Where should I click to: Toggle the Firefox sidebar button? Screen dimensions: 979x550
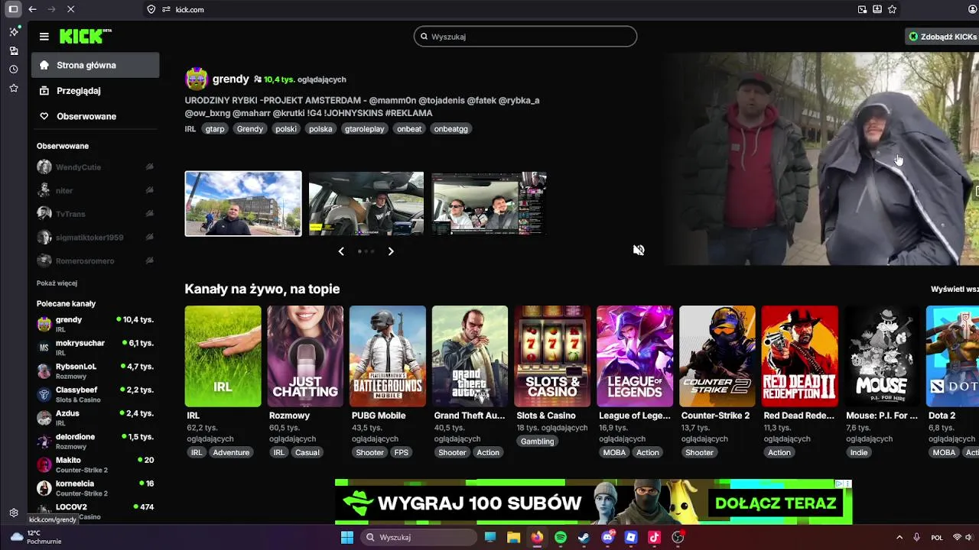(x=13, y=9)
